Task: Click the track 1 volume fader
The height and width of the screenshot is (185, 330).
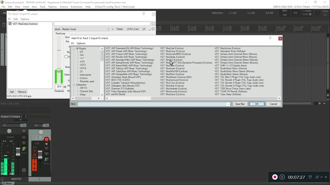Action: 40,155
